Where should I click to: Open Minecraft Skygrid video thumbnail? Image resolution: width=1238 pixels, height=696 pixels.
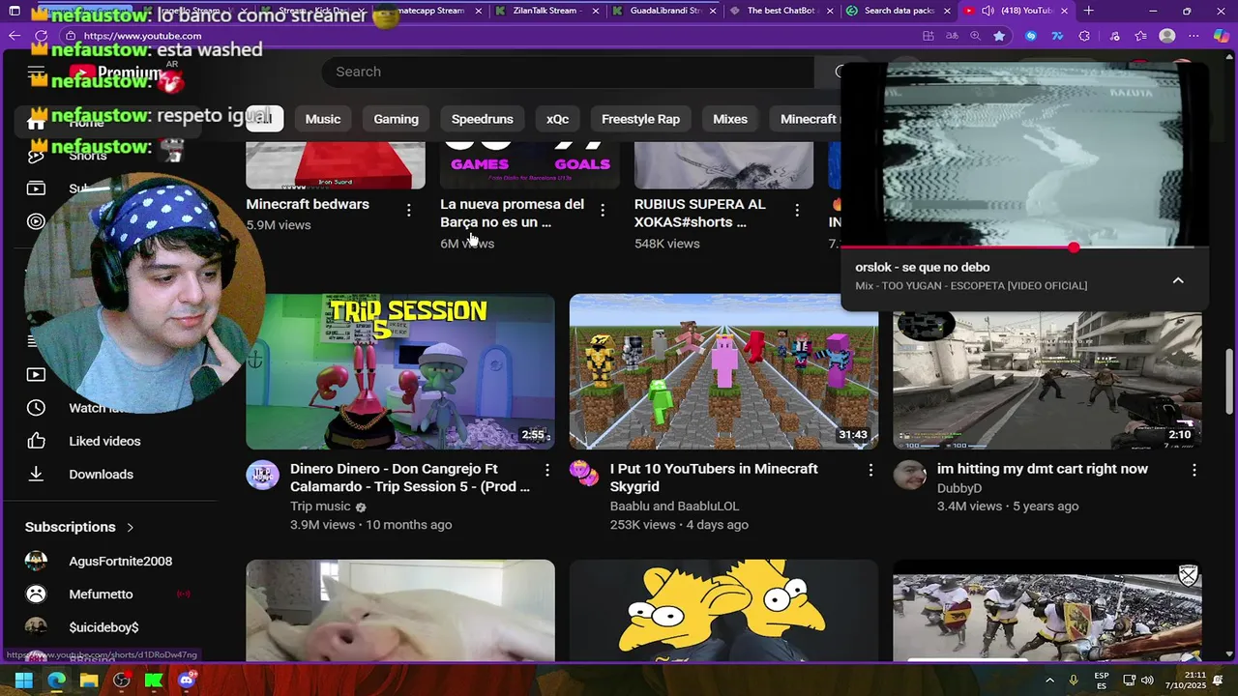723,371
